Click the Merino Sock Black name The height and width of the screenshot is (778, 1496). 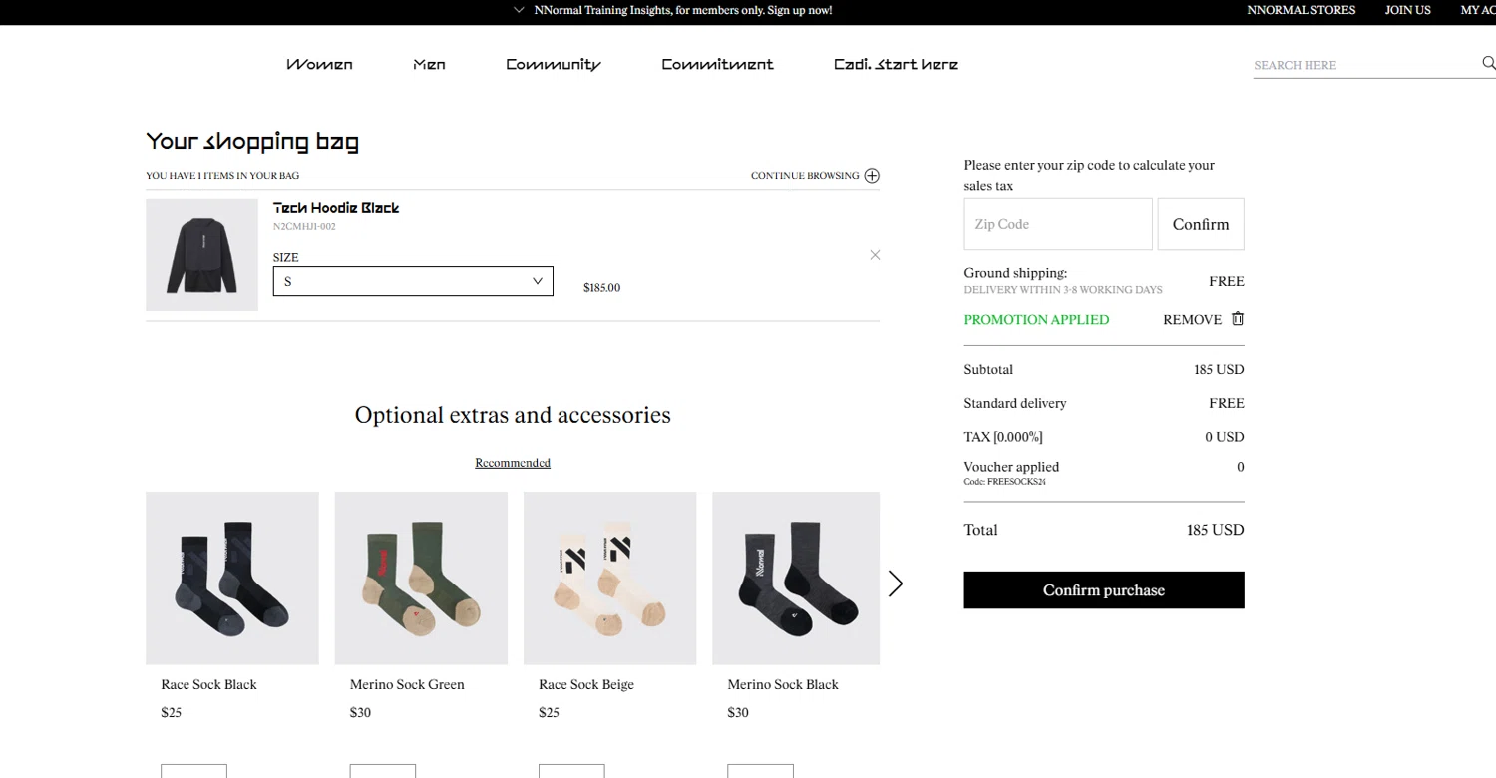pos(783,685)
